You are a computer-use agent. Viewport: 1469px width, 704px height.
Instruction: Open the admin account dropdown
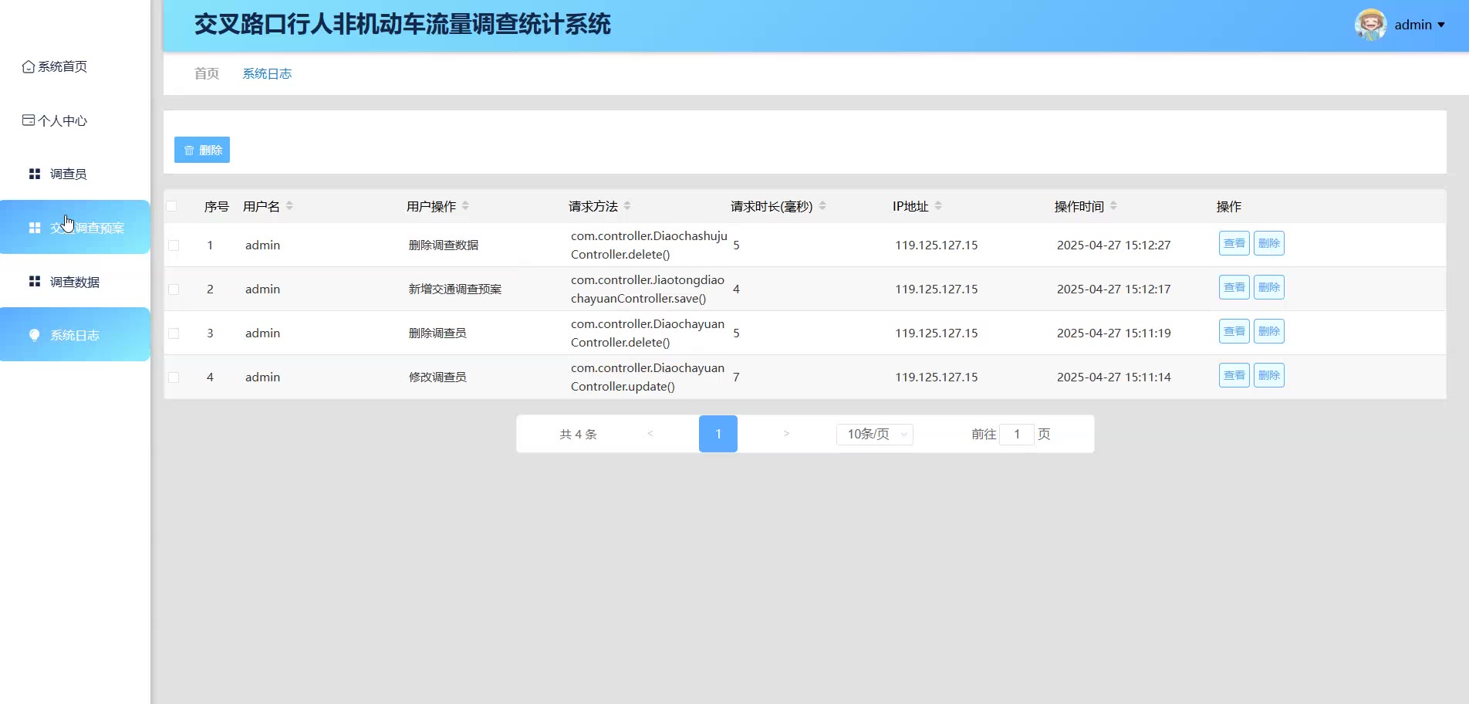click(x=1420, y=25)
